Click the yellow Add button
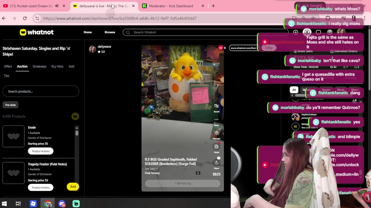Viewport: 371px width, 208px height. [73, 187]
